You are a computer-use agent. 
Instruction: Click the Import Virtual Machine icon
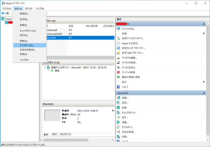pyautogui.click(x=118, y=38)
